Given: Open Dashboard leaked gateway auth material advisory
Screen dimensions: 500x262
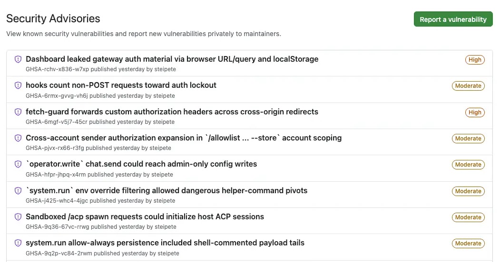Looking at the screenshot, I should click(x=172, y=59).
